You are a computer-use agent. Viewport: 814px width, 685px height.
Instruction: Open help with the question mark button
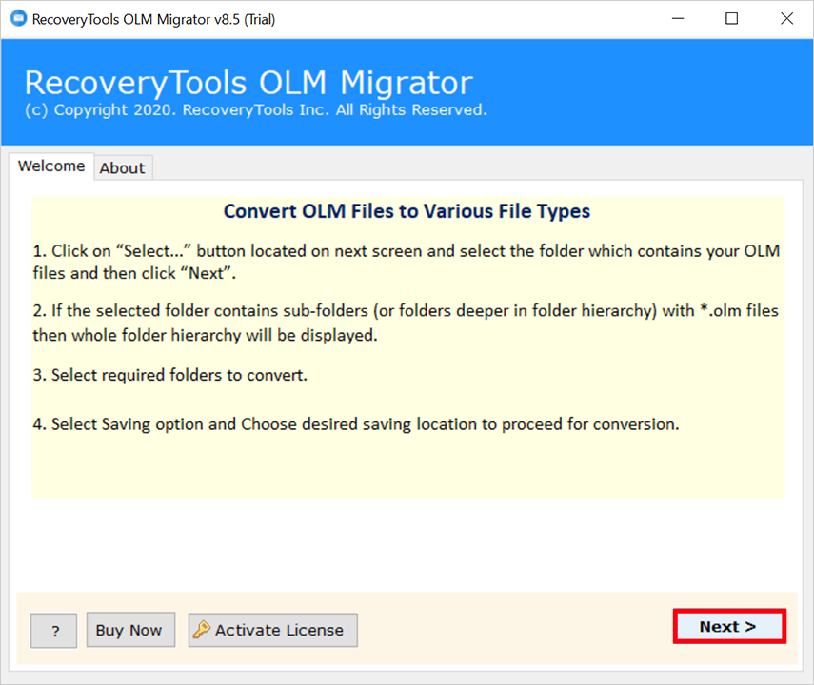pyautogui.click(x=56, y=630)
